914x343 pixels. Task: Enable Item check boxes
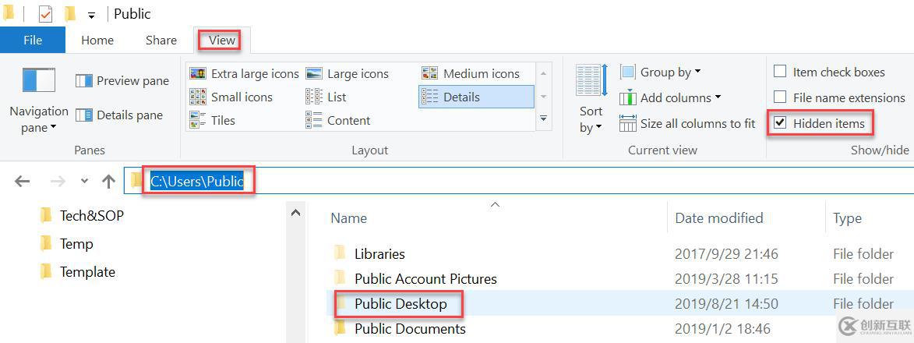(780, 72)
